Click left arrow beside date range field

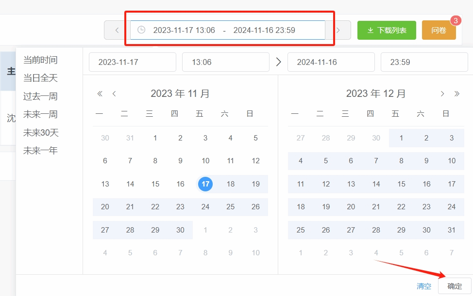tap(117, 30)
